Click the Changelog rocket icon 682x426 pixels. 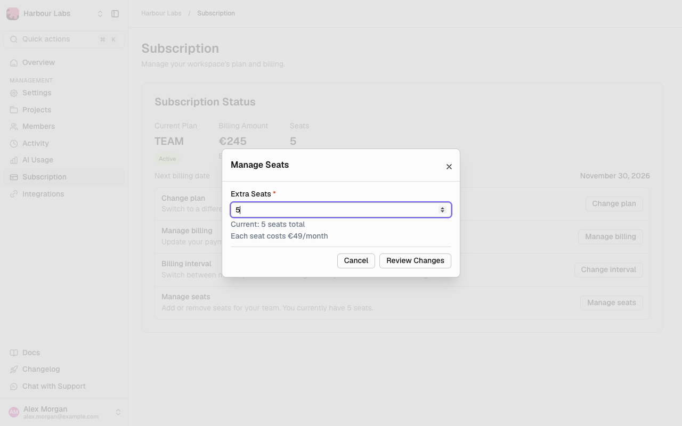coord(14,370)
